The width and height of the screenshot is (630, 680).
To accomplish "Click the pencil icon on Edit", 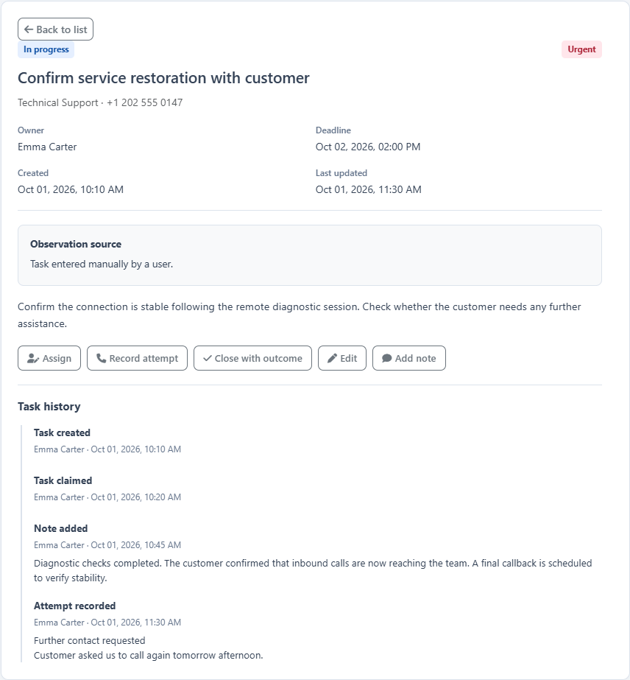I will coord(332,358).
